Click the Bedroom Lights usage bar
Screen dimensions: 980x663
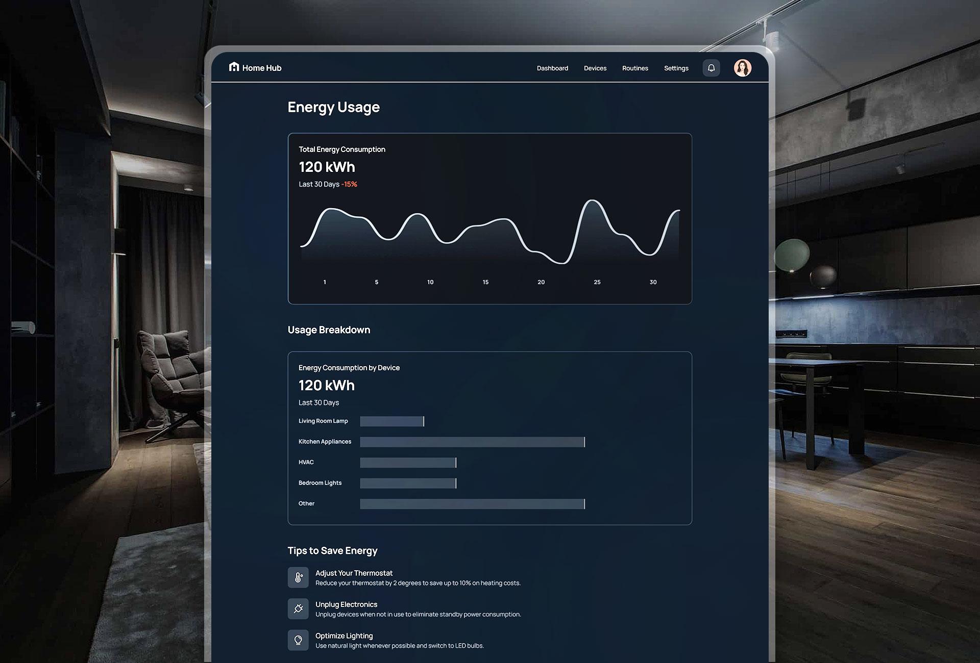pyautogui.click(x=408, y=483)
